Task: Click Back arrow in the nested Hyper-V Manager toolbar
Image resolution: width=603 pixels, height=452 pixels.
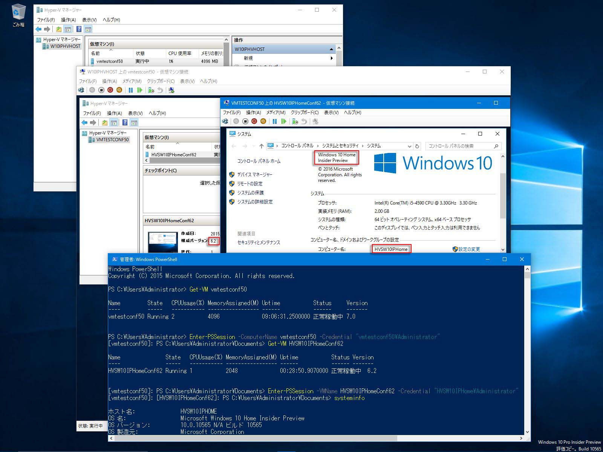Action: pos(84,122)
